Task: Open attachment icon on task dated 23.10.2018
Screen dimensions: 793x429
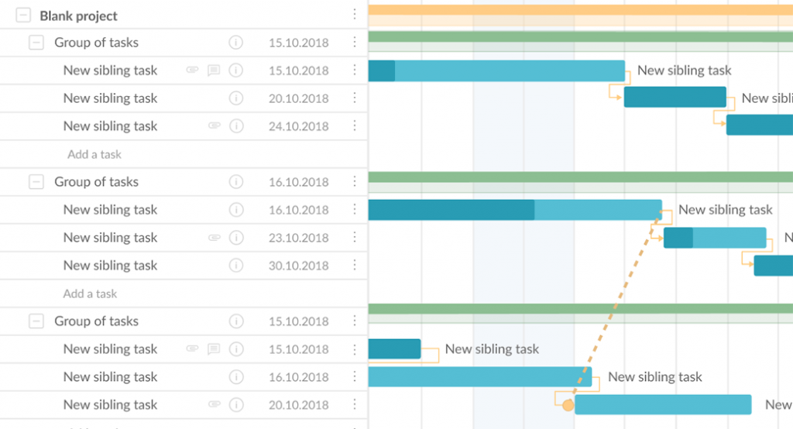Action: coord(215,238)
